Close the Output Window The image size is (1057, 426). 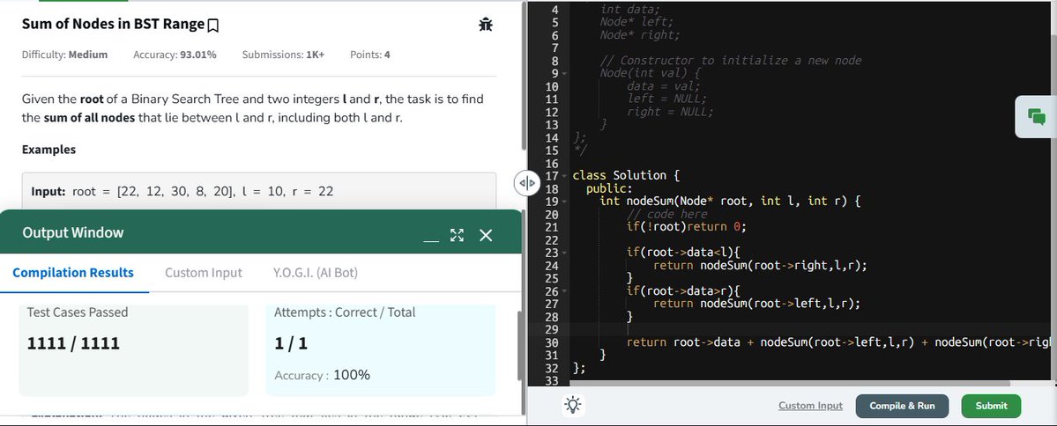(x=486, y=235)
